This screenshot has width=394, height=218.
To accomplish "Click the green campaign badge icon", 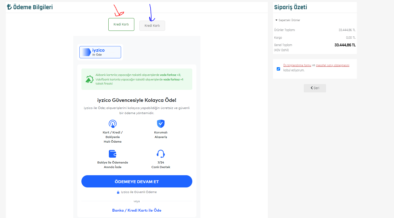I will tap(89, 79).
